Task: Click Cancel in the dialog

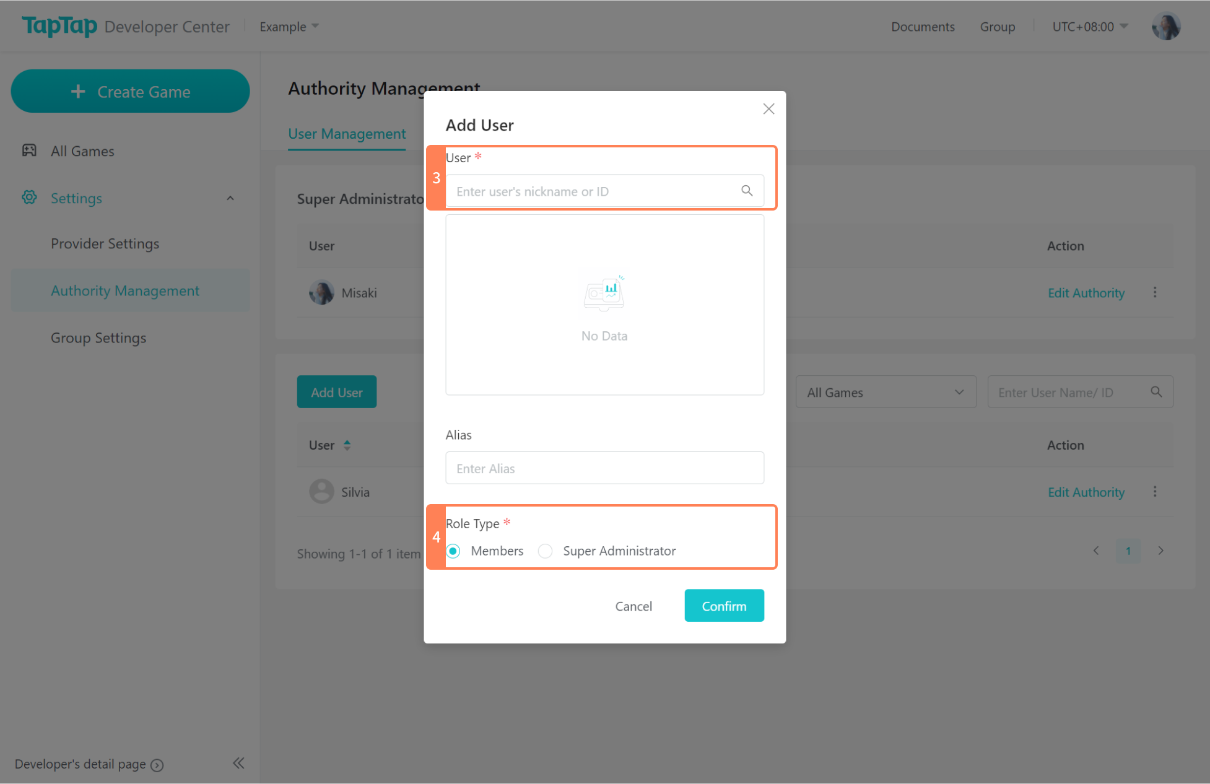Action: tap(633, 606)
